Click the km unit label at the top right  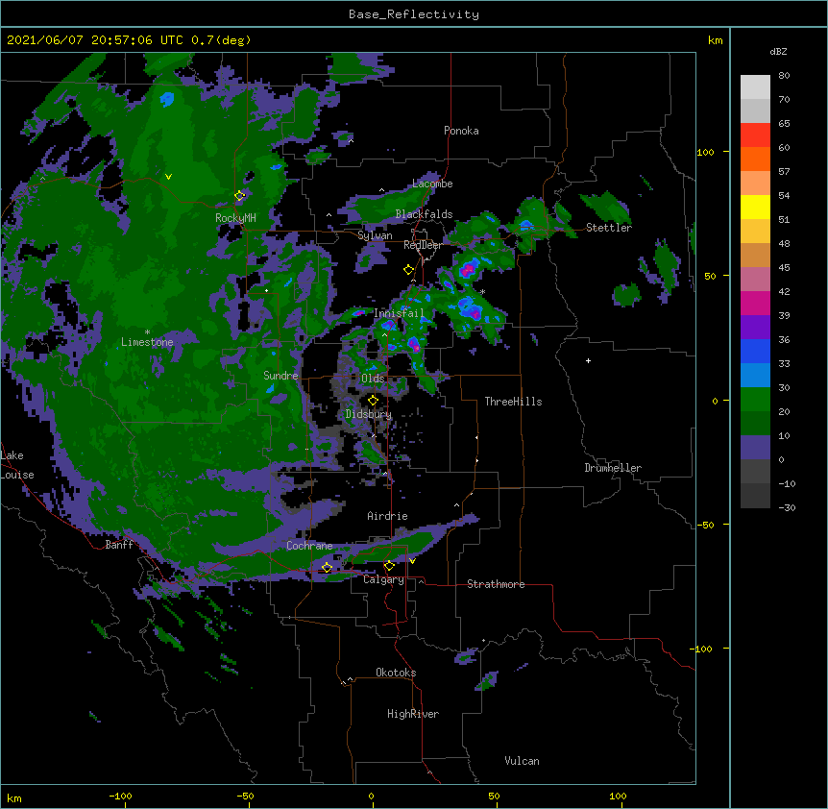[715, 40]
